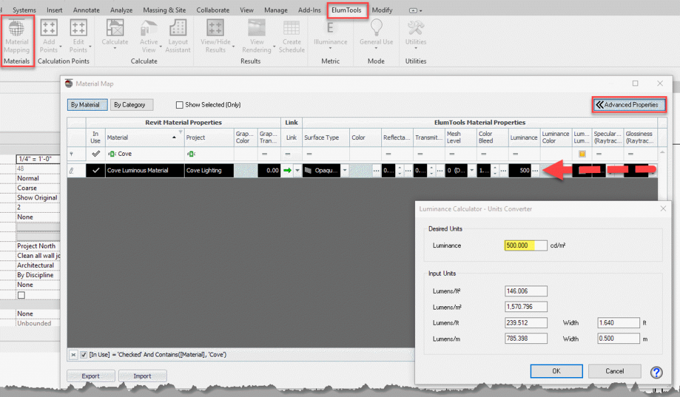
Task: Click the 1/4" = 1'-0" scale field
Action: 38,159
